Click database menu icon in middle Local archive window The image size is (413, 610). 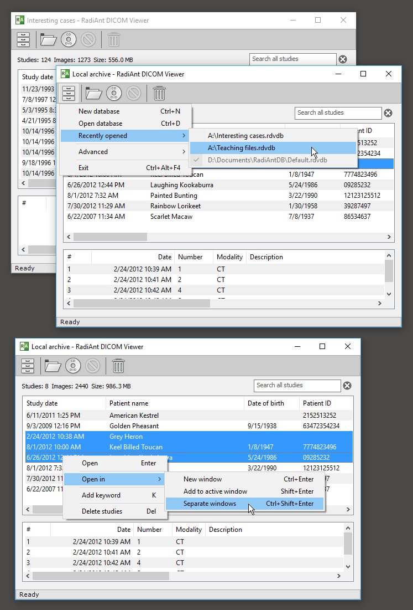(x=69, y=94)
